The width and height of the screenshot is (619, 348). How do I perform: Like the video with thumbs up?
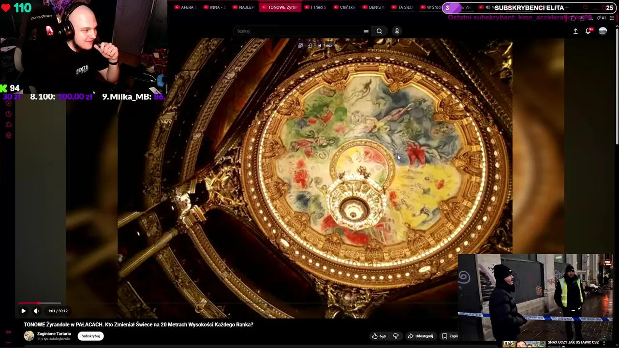click(x=379, y=336)
